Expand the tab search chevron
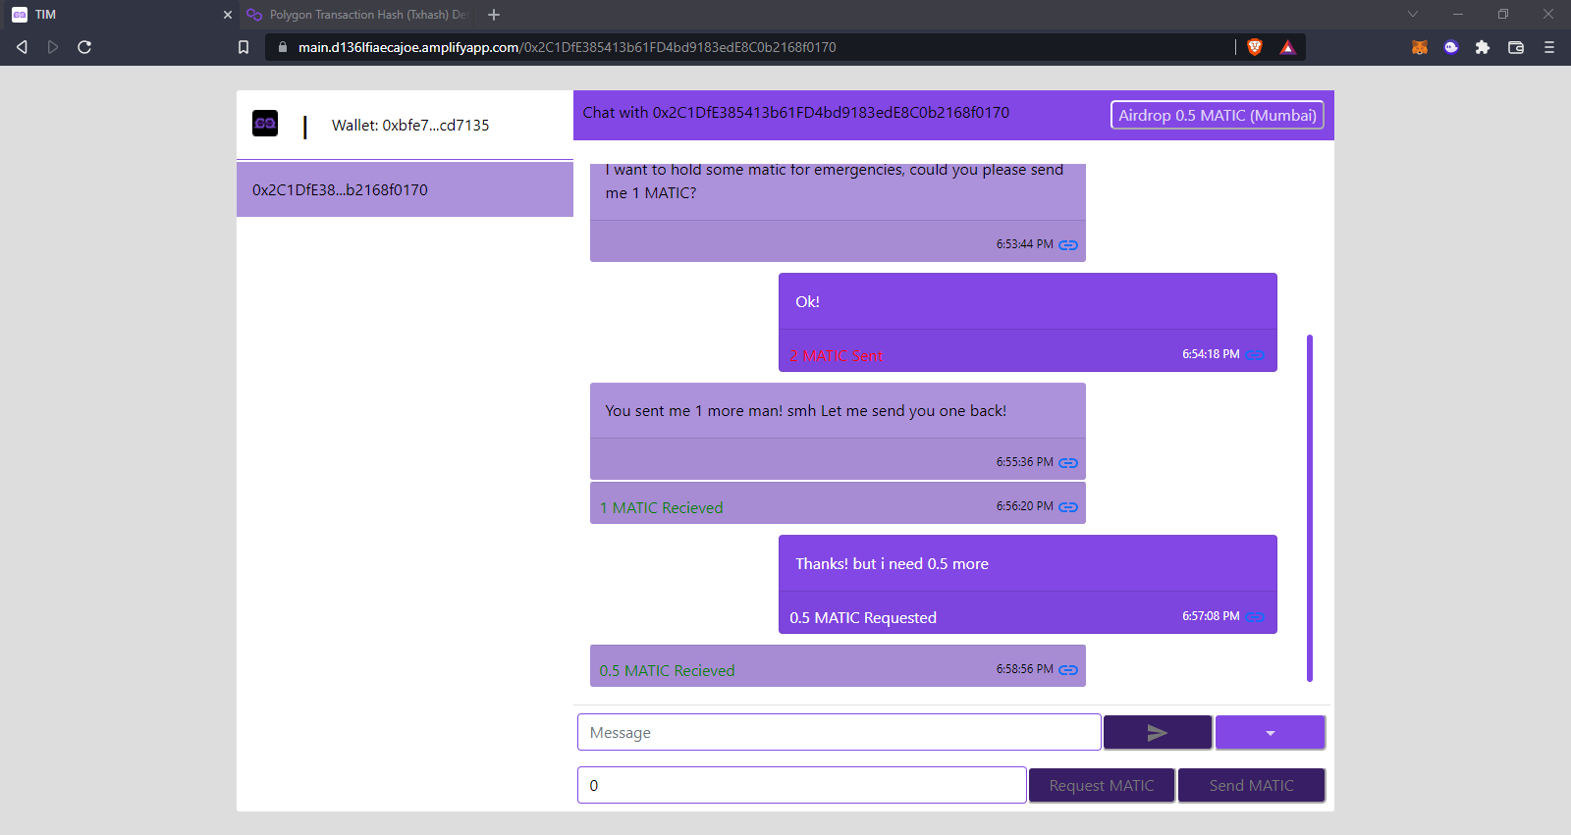The image size is (1571, 835). tap(1413, 14)
